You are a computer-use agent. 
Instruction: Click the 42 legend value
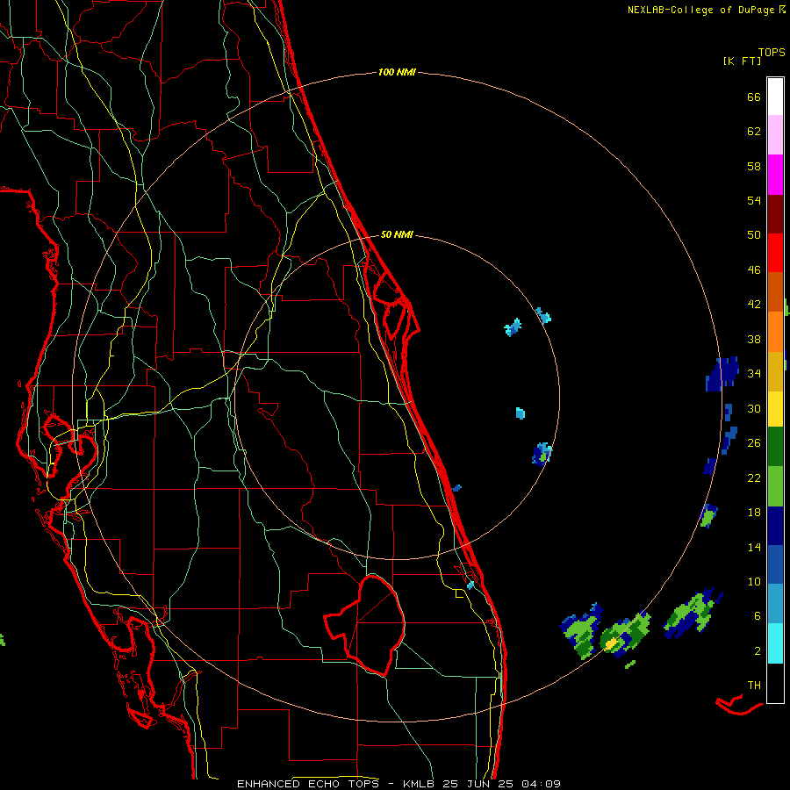754,305
